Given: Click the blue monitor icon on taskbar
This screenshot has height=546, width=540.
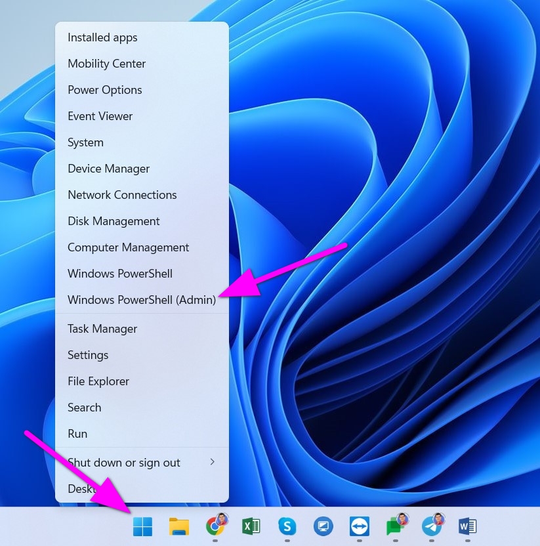Looking at the screenshot, I should tap(323, 526).
